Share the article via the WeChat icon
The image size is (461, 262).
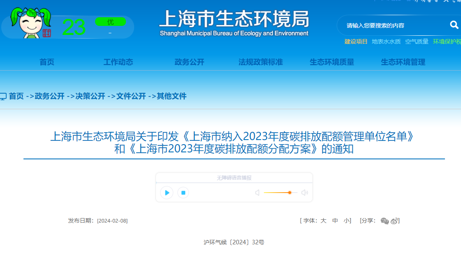pyautogui.click(x=385, y=221)
